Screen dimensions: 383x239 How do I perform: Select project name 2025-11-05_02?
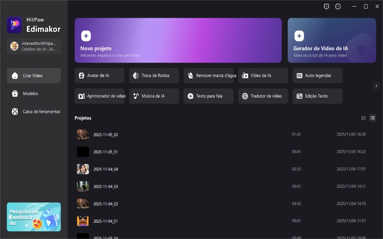pyautogui.click(x=105, y=135)
